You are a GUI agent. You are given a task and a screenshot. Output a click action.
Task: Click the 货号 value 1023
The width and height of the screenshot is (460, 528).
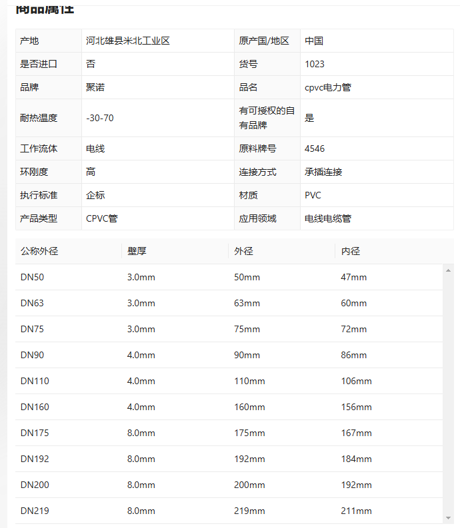(315, 64)
